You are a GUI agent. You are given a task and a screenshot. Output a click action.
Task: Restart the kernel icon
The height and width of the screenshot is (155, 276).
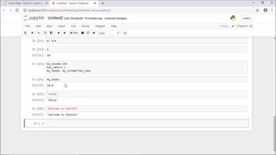[88, 33]
